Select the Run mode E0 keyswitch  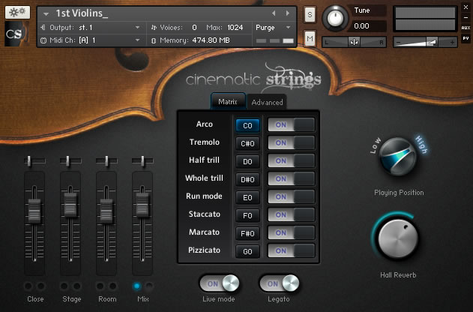[247, 197]
